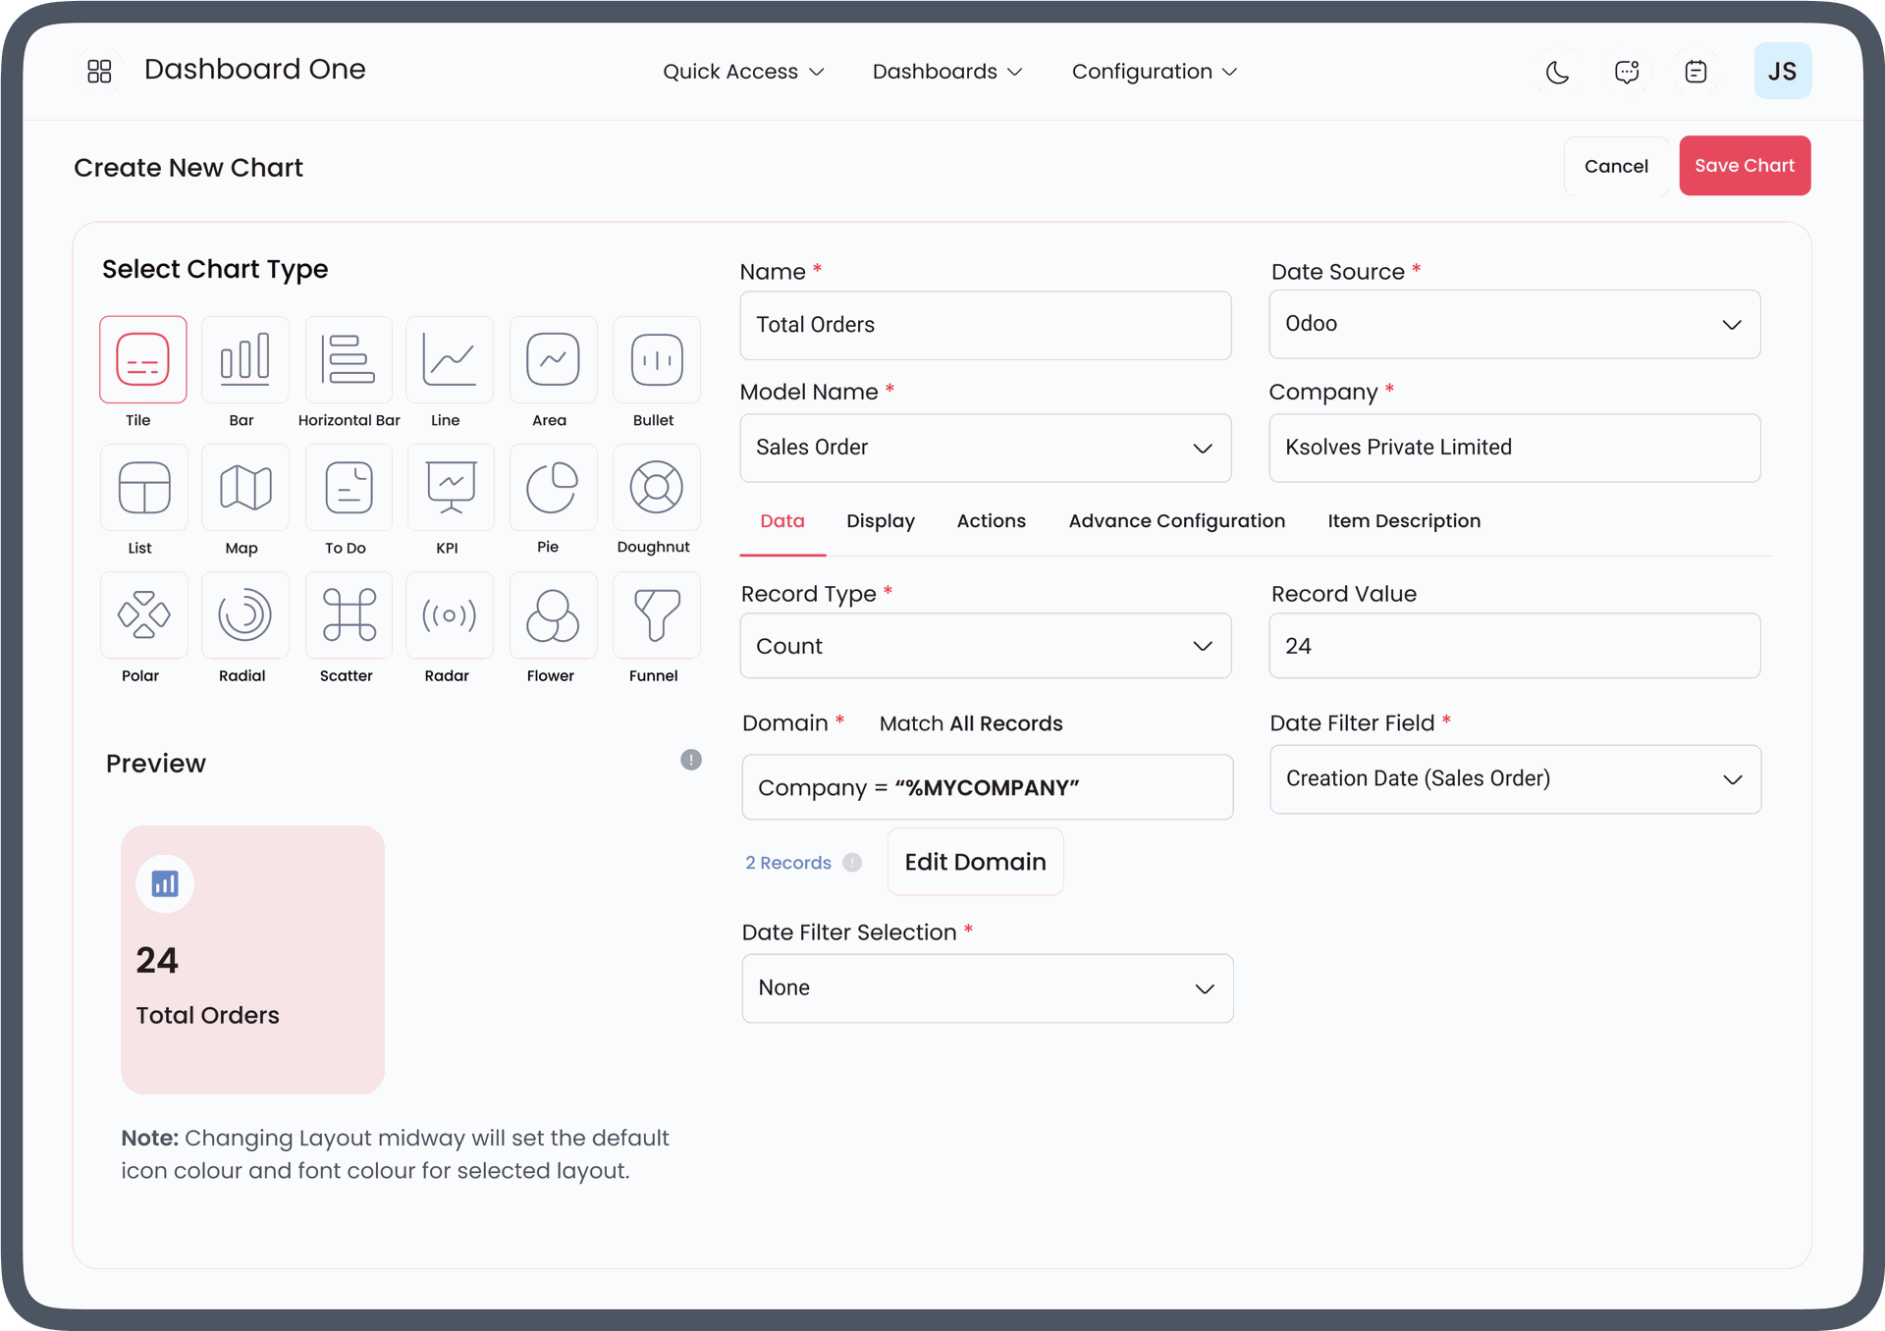The image size is (1885, 1331).
Task: Select the Bullet chart type
Action: click(656, 360)
